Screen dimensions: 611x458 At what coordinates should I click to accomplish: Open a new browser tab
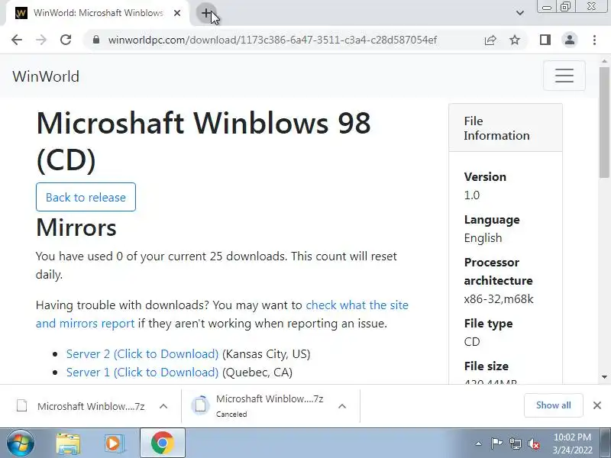[x=206, y=13]
